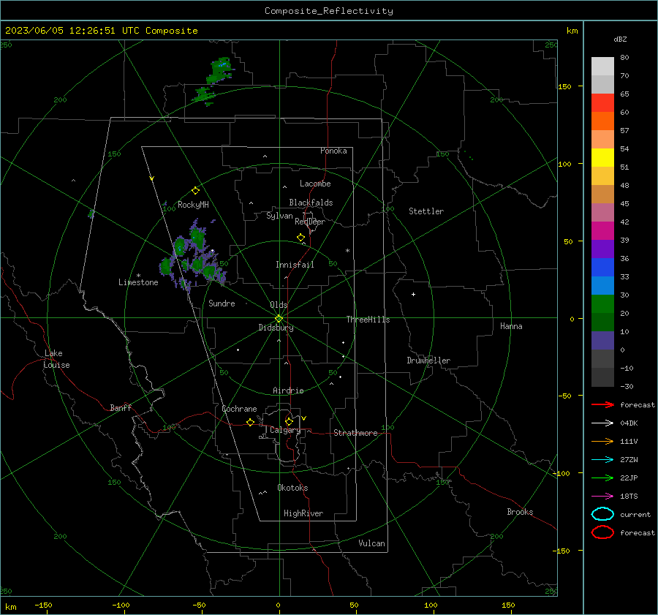Click the Banff label
Screen dimensions: 658x615
121,408
